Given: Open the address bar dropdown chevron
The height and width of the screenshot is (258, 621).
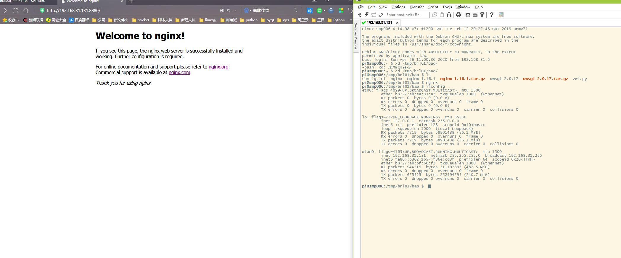Looking at the screenshot, I should pyautogui.click(x=235, y=11).
